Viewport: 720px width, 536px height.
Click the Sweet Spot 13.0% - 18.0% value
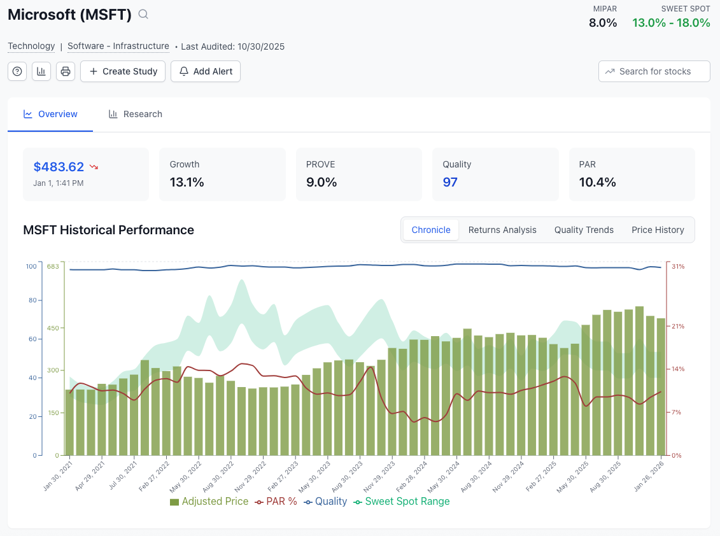[671, 22]
